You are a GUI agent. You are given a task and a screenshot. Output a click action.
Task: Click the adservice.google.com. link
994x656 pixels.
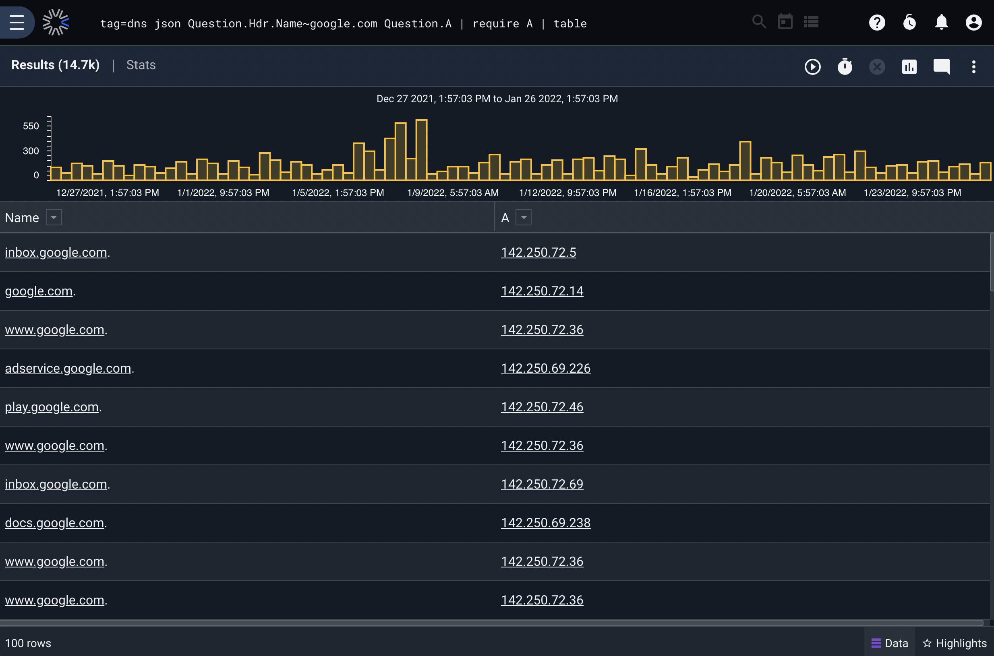pyautogui.click(x=68, y=368)
